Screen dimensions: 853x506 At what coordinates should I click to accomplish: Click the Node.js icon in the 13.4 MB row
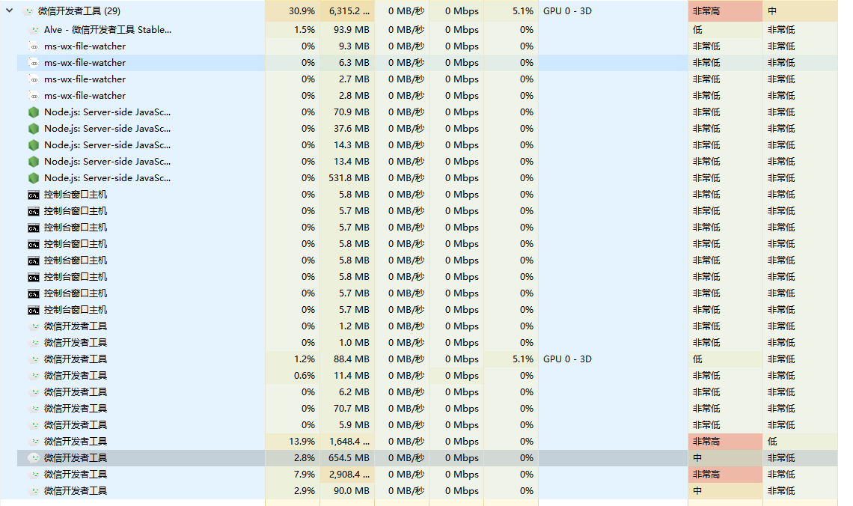(x=34, y=162)
